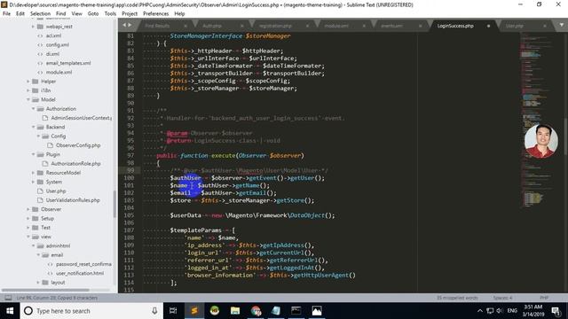Go to next tab with right arrow
This screenshot has width=568, height=319.
point(130,25)
